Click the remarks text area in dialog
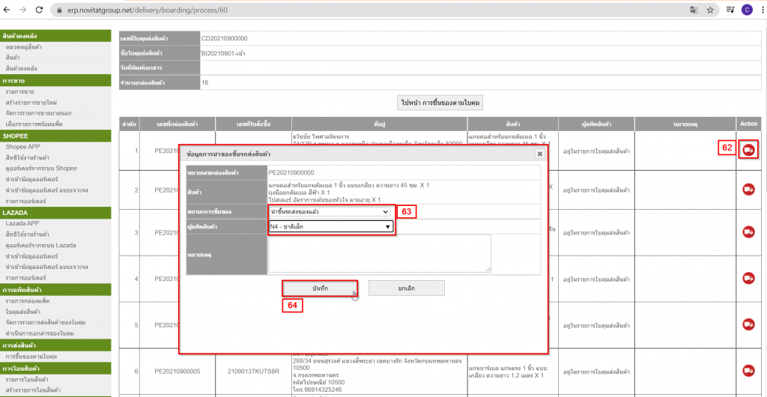This screenshot has width=767, height=397. tap(379, 253)
